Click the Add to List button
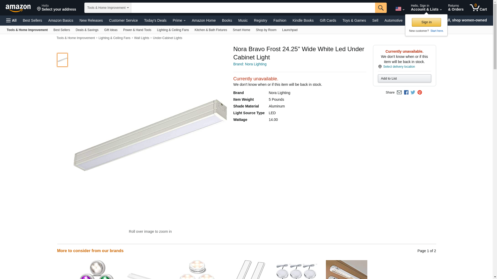This screenshot has width=497, height=279. pyautogui.click(x=404, y=79)
